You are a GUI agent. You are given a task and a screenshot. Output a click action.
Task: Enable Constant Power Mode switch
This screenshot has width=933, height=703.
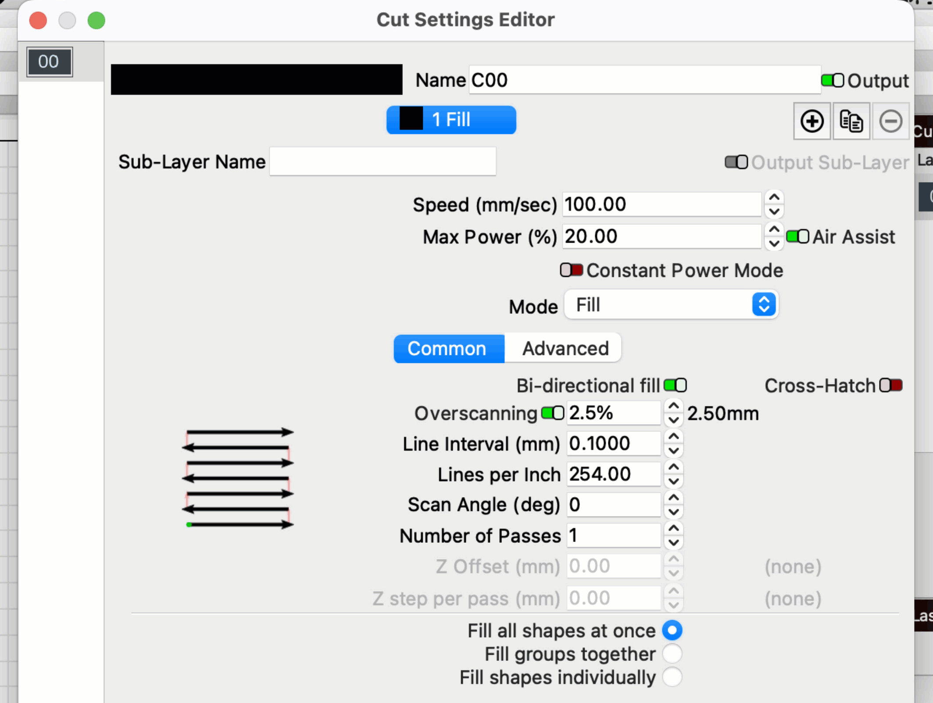[571, 270]
